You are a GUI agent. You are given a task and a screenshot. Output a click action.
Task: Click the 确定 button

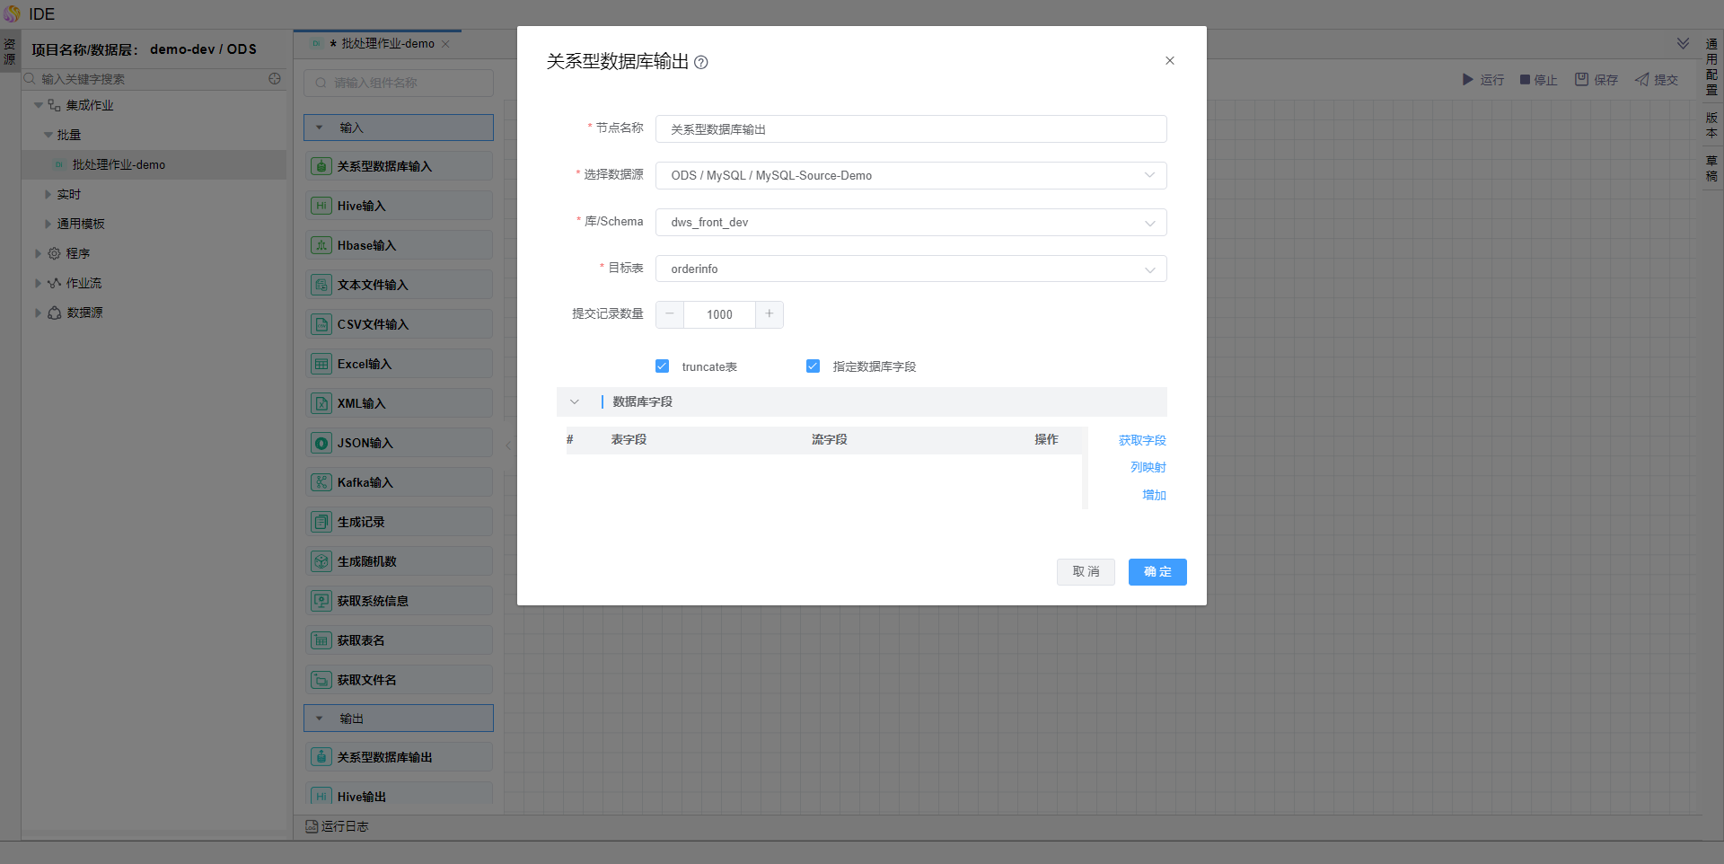click(x=1157, y=572)
